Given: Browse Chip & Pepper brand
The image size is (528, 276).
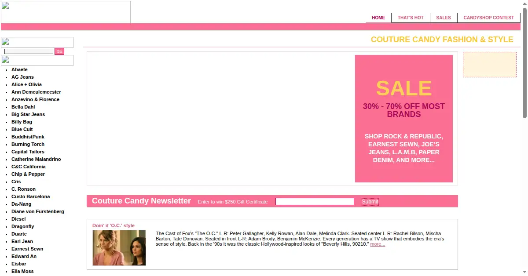Looking at the screenshot, I should point(28,174).
